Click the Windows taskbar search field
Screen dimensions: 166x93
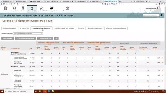(19, 91)
